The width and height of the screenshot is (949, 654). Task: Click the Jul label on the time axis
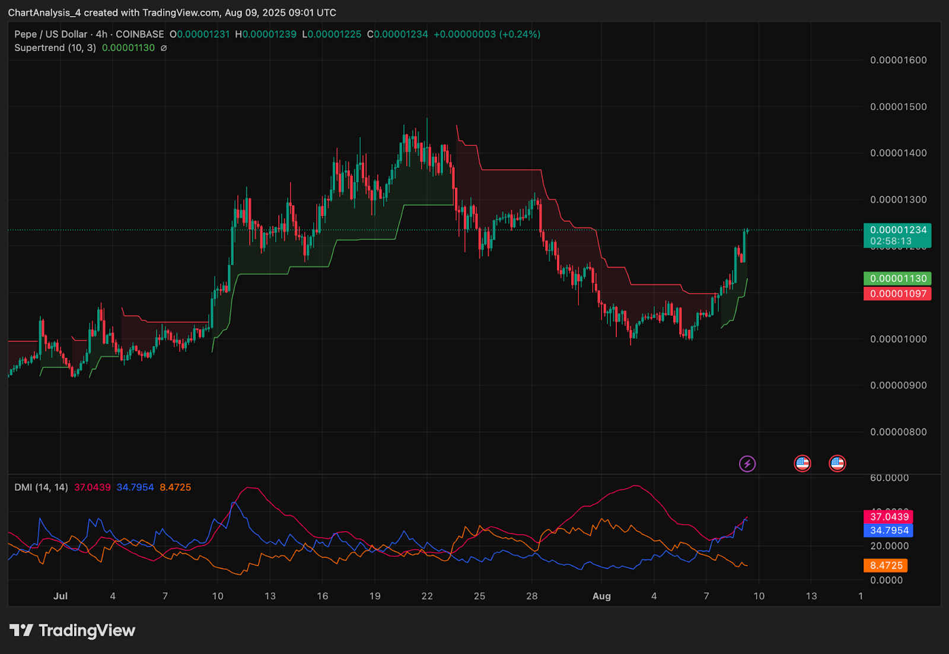click(60, 596)
